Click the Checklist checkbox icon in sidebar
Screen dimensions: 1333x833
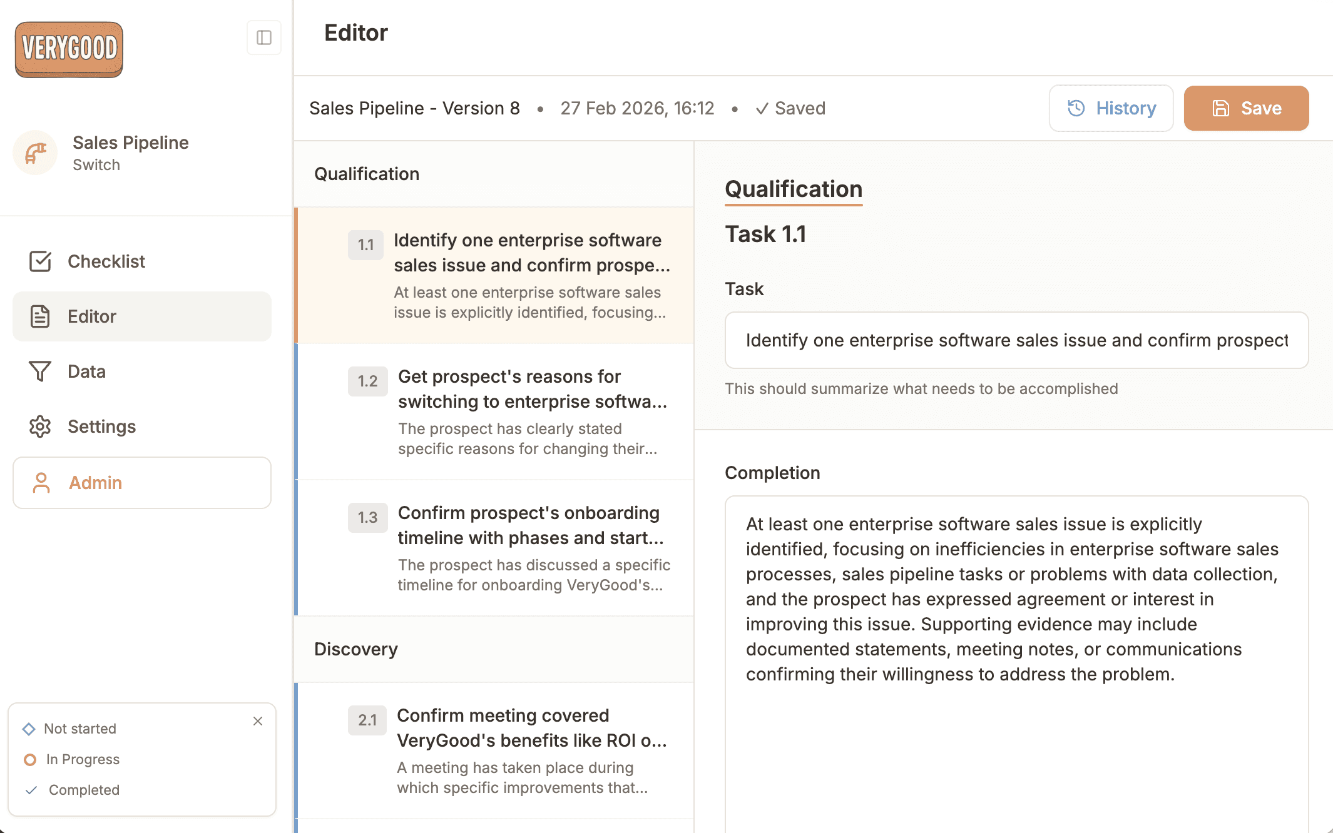pyautogui.click(x=40, y=261)
